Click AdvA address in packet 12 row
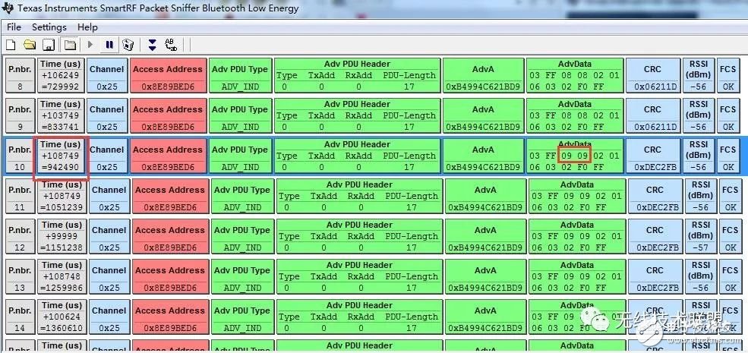 (485, 236)
